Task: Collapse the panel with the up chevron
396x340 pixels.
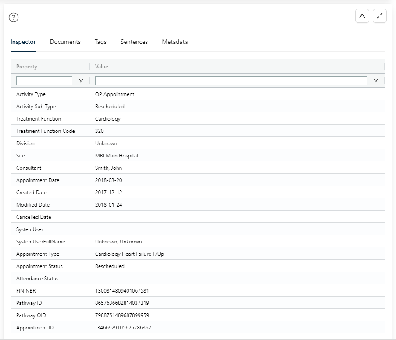Action: coord(362,16)
